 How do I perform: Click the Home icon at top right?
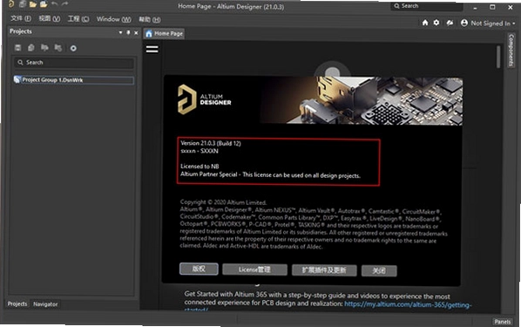pos(425,23)
